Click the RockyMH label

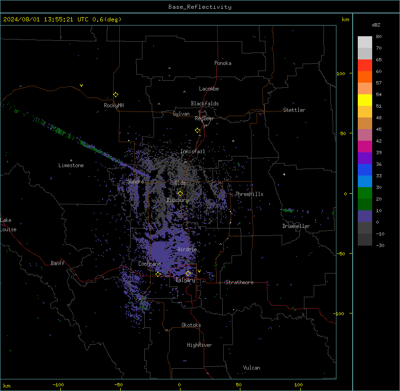[x=114, y=105]
